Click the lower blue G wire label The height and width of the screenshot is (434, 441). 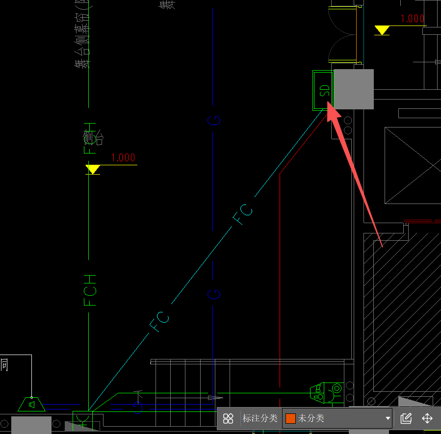pyautogui.click(x=214, y=294)
